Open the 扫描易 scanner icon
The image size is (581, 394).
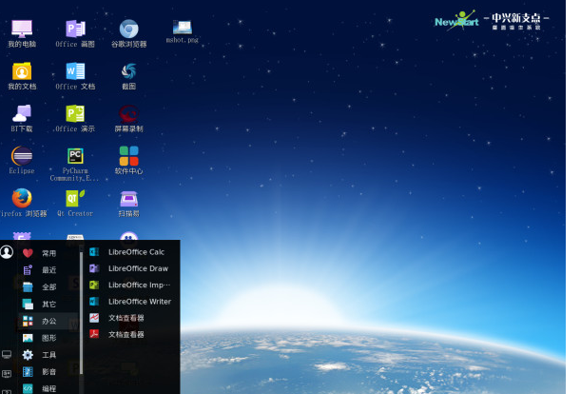point(129,203)
